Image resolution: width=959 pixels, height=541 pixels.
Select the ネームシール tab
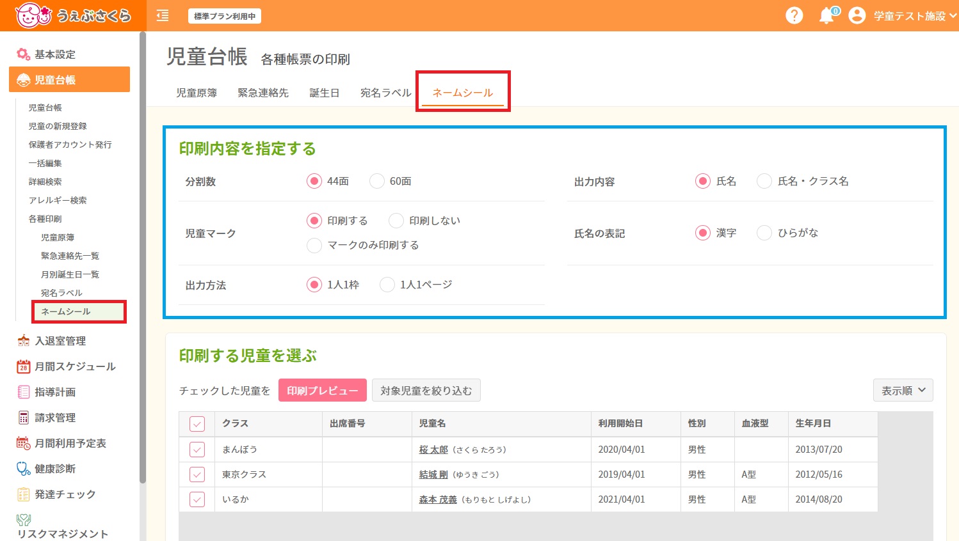point(463,93)
